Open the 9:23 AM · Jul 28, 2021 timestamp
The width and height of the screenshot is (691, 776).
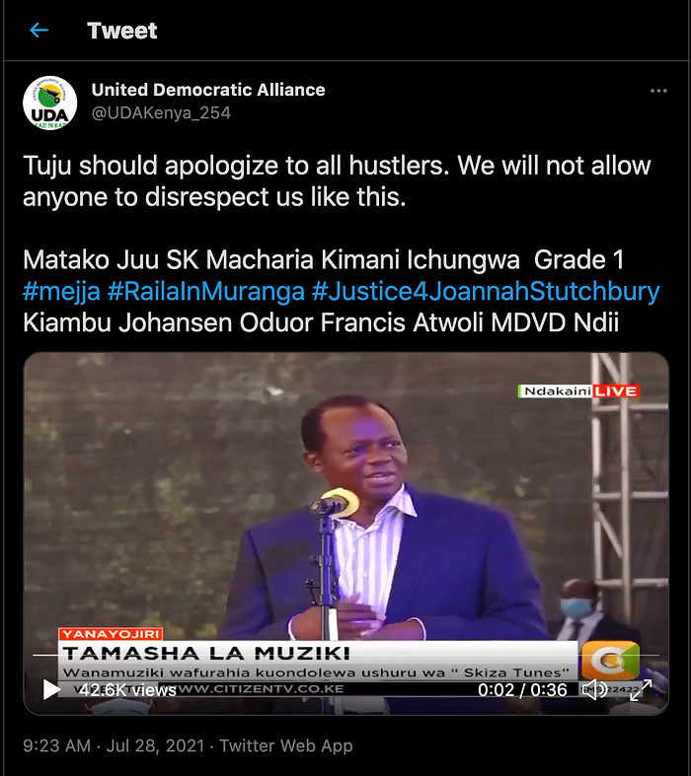[x=114, y=745]
